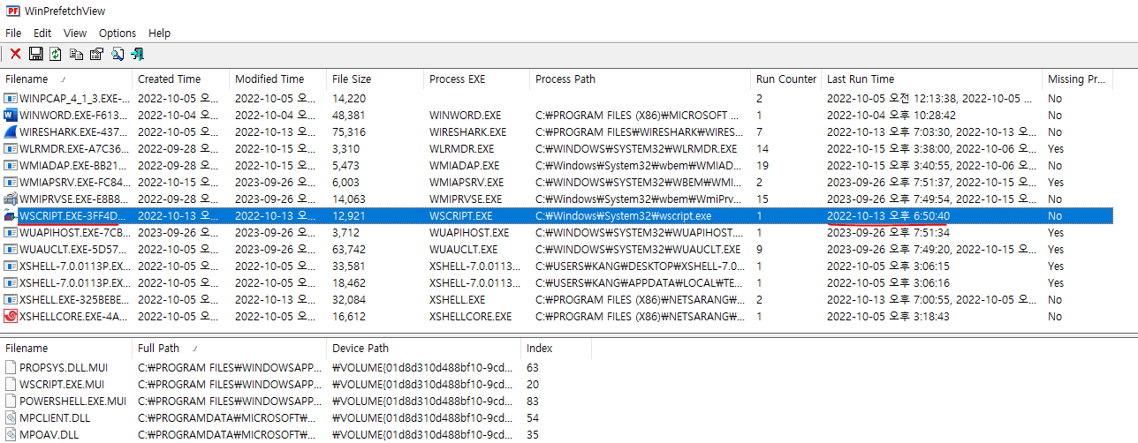Click WINWORD.EXE in Process EXE column
Image resolution: width=1138 pixels, height=443 pixels.
(465, 116)
